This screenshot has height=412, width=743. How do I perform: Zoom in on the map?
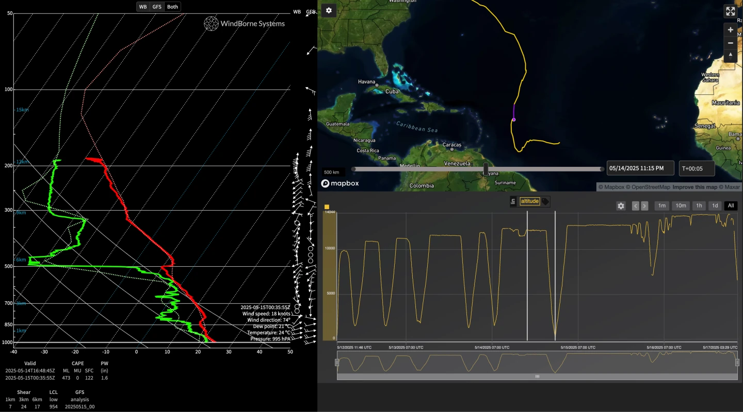click(730, 29)
